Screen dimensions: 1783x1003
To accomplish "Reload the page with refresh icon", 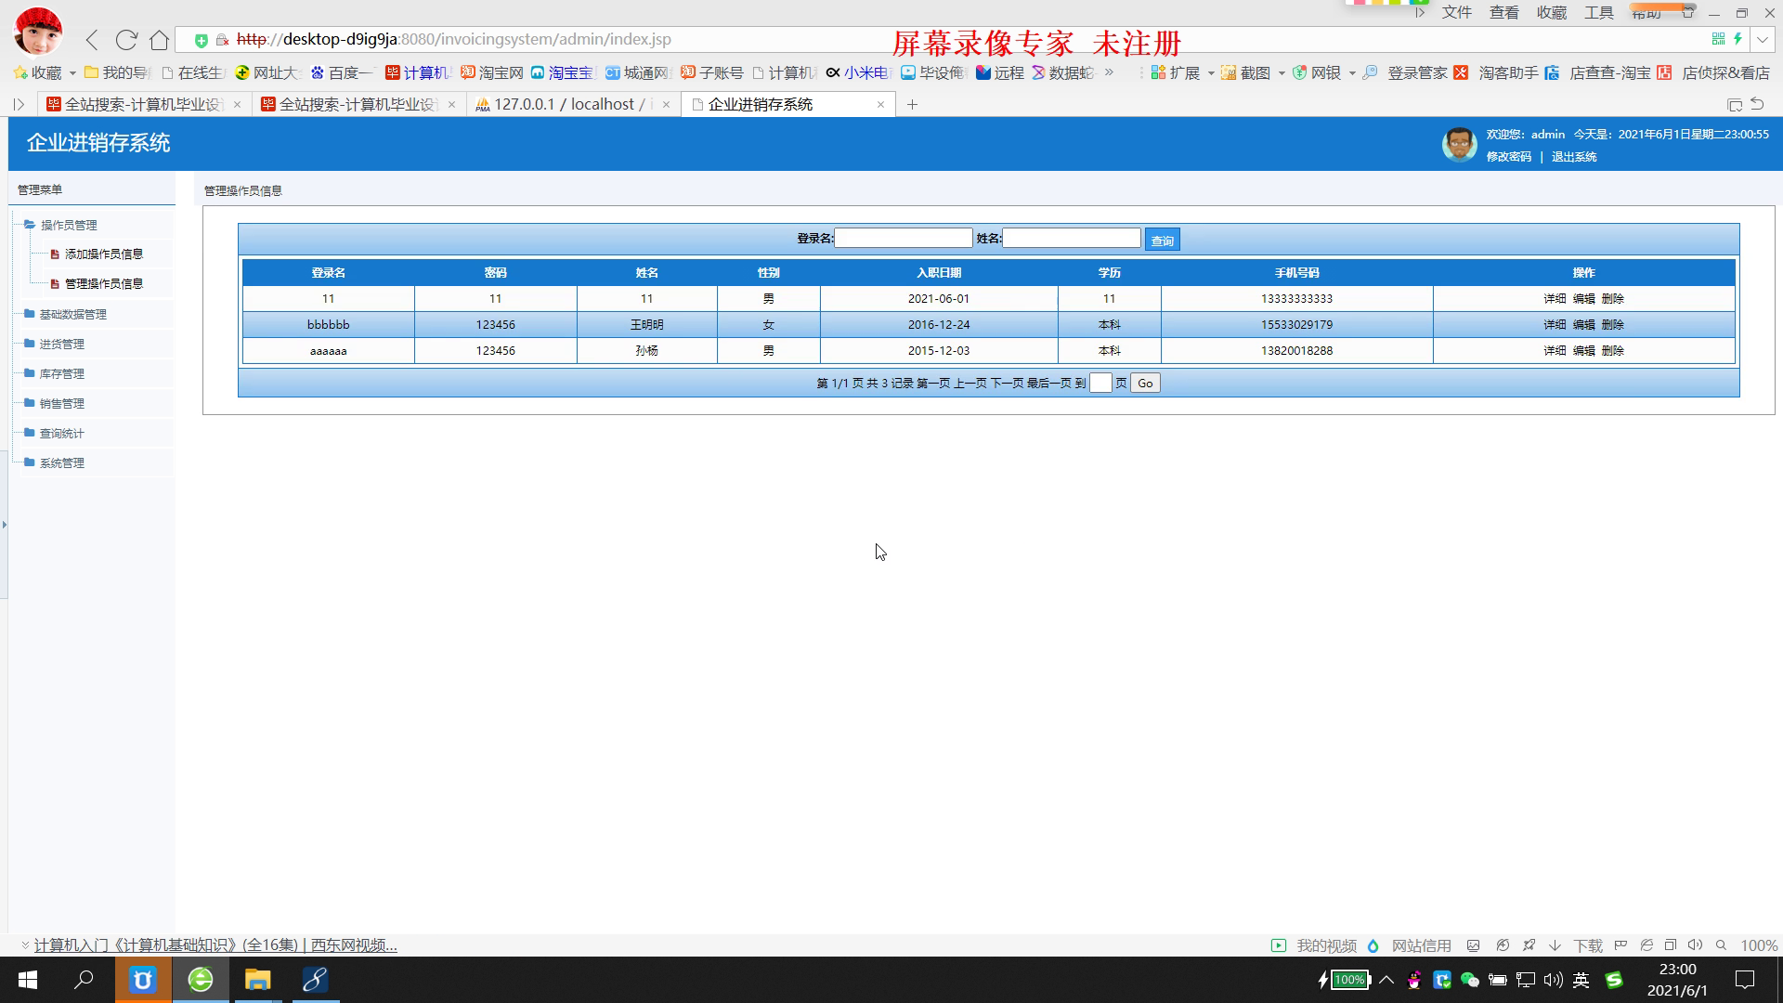I will [126, 40].
